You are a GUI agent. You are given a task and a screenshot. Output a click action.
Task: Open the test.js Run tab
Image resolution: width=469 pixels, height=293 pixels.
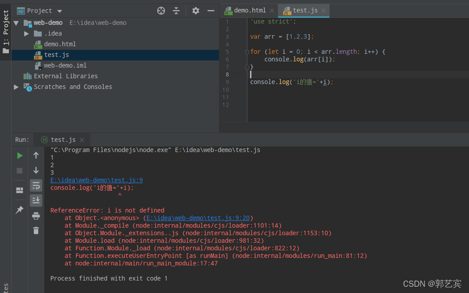[x=63, y=140]
